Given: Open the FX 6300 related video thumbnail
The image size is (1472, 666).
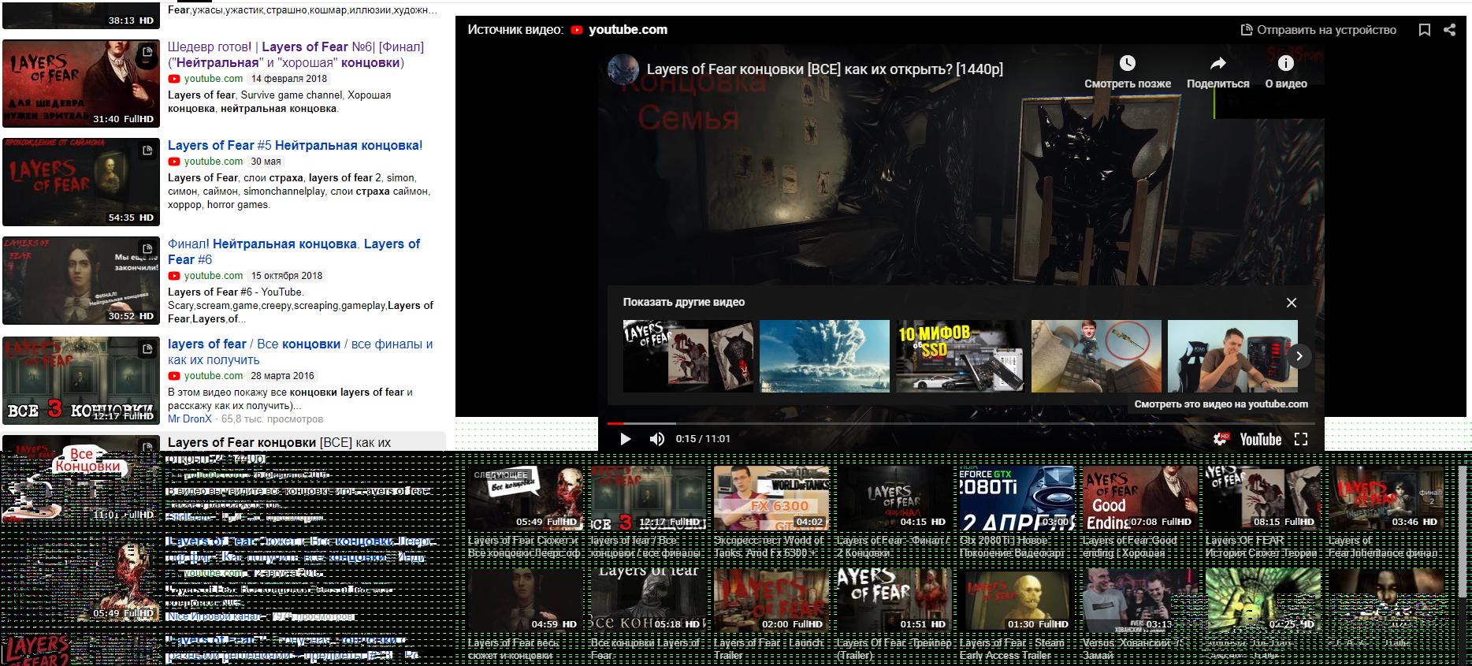Looking at the screenshot, I should pyautogui.click(x=771, y=497).
